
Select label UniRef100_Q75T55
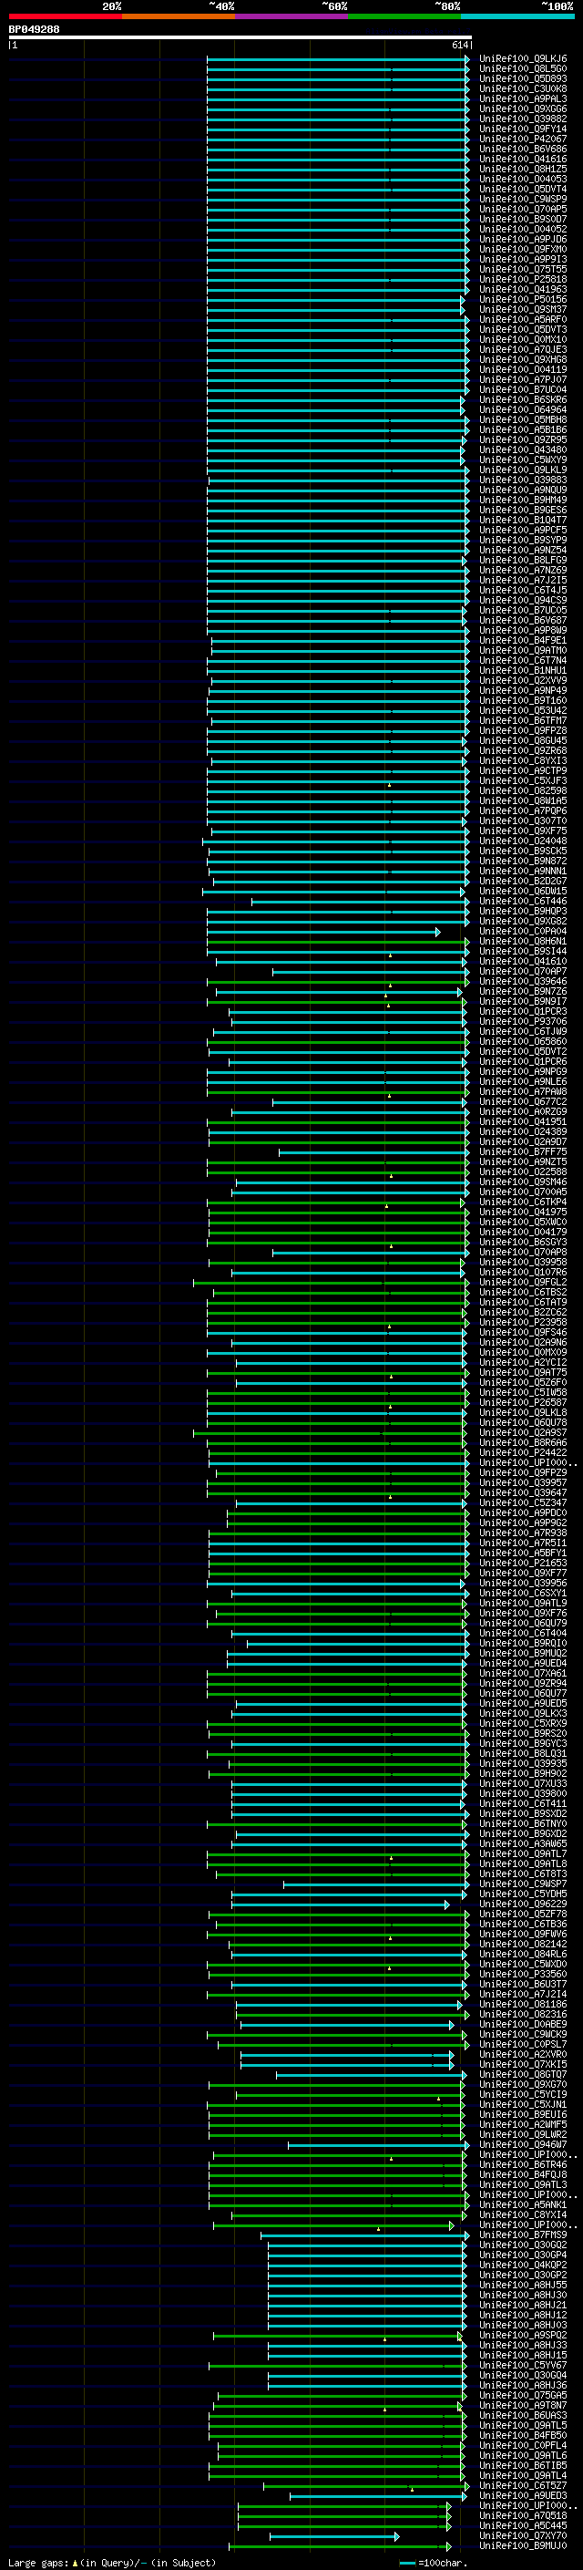pos(523,269)
